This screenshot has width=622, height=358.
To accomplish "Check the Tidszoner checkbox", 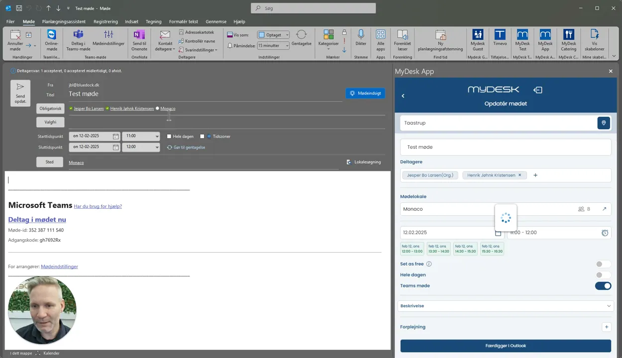I will click(202, 136).
